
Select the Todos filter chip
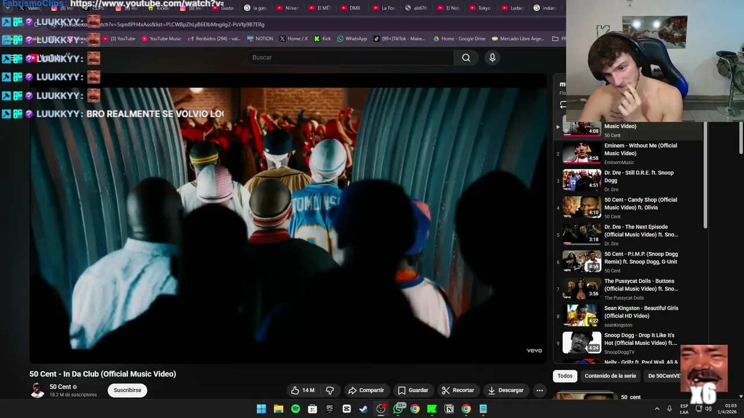point(565,376)
